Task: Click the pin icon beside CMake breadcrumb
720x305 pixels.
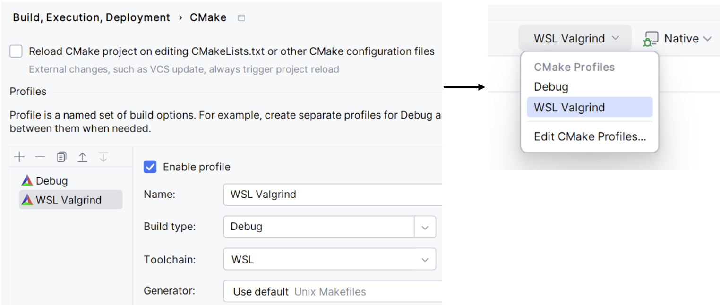Action: click(x=241, y=17)
